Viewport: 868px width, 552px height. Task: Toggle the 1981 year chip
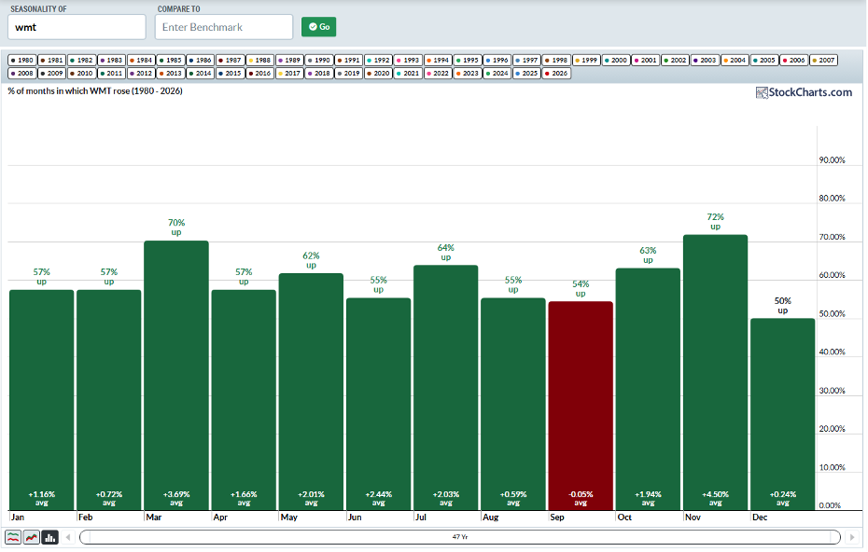point(52,60)
